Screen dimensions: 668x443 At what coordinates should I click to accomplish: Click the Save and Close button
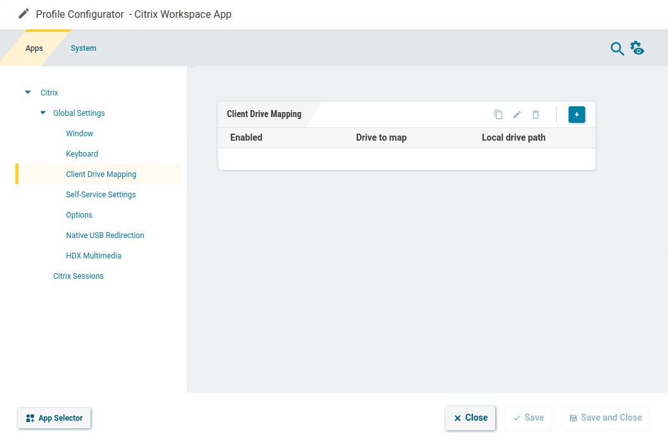[x=605, y=418]
